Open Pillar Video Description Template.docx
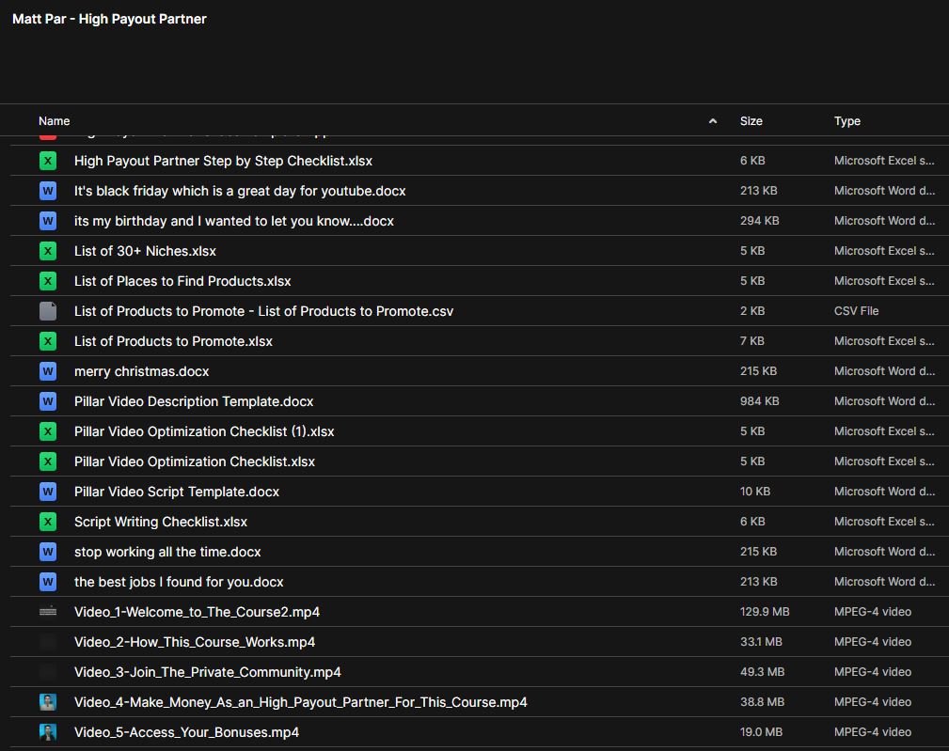Viewport: 949px width, 751px height. 194,401
